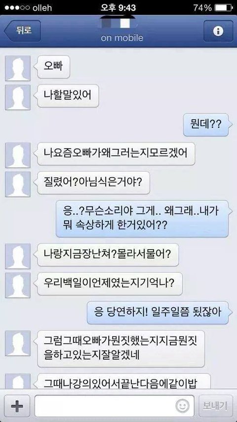This screenshot has height=422, width=237.
Task: Tap the battery icon in status bar
Action: point(223,7)
